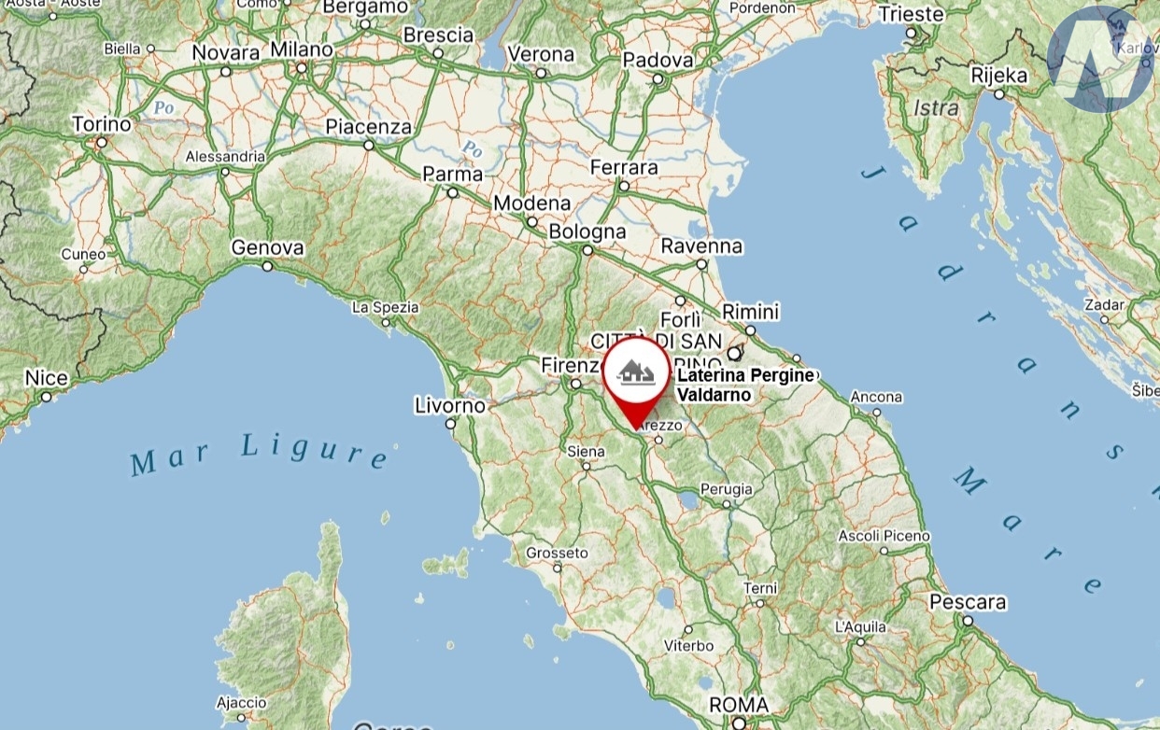Viewport: 1160px width, 730px height.
Task: Click the Rimini city label
Action: pyautogui.click(x=751, y=312)
